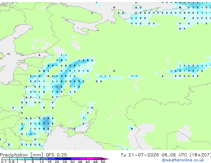Click the '25' legend scale label

pyautogui.click(x=65, y=162)
